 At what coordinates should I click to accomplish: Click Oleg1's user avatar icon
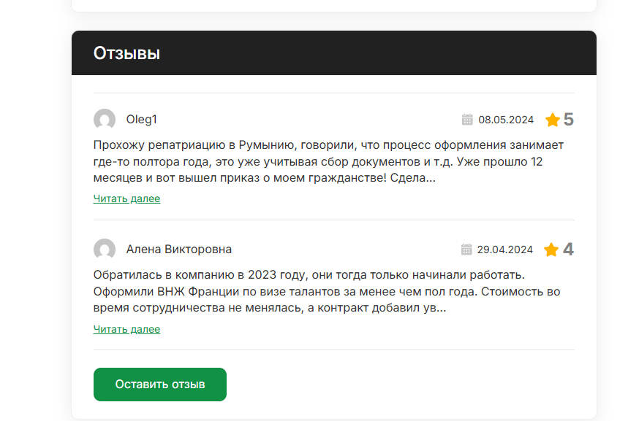(105, 120)
